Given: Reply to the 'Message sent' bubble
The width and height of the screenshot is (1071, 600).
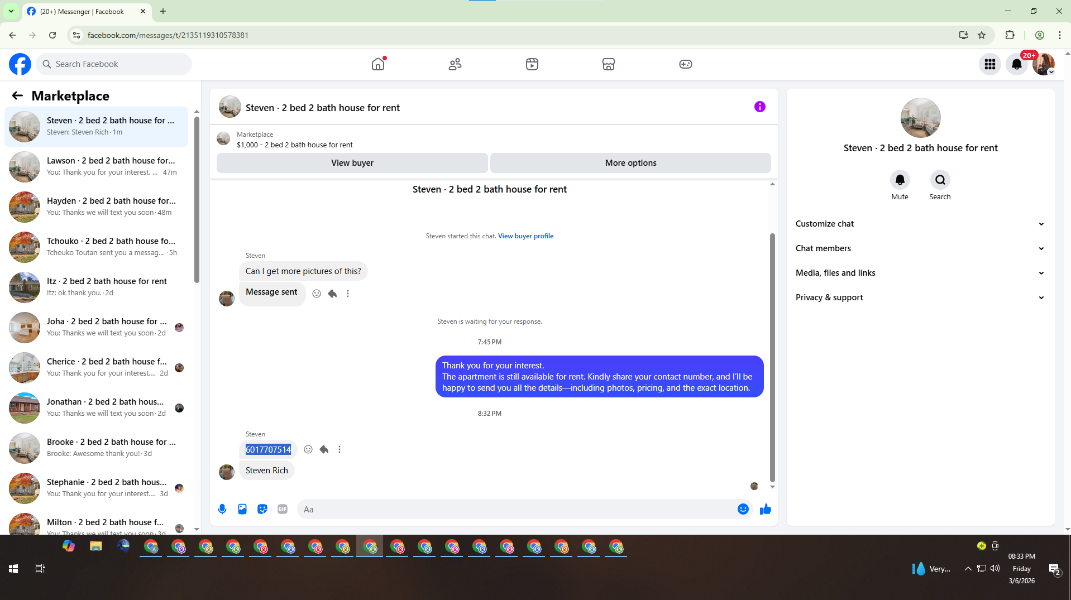Looking at the screenshot, I should 332,294.
